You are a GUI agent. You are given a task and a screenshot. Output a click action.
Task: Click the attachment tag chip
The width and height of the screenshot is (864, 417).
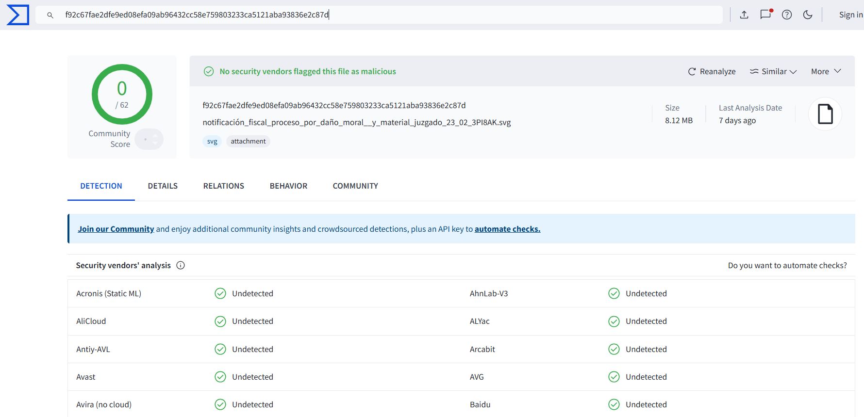pos(248,141)
